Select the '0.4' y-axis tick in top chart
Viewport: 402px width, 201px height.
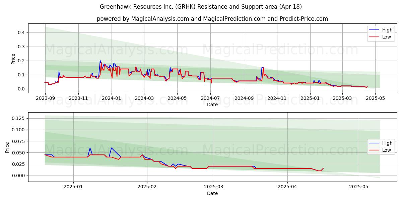point(22,32)
